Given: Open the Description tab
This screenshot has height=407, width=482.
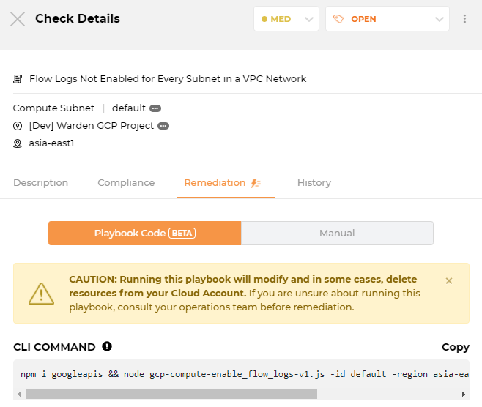Looking at the screenshot, I should (x=40, y=183).
